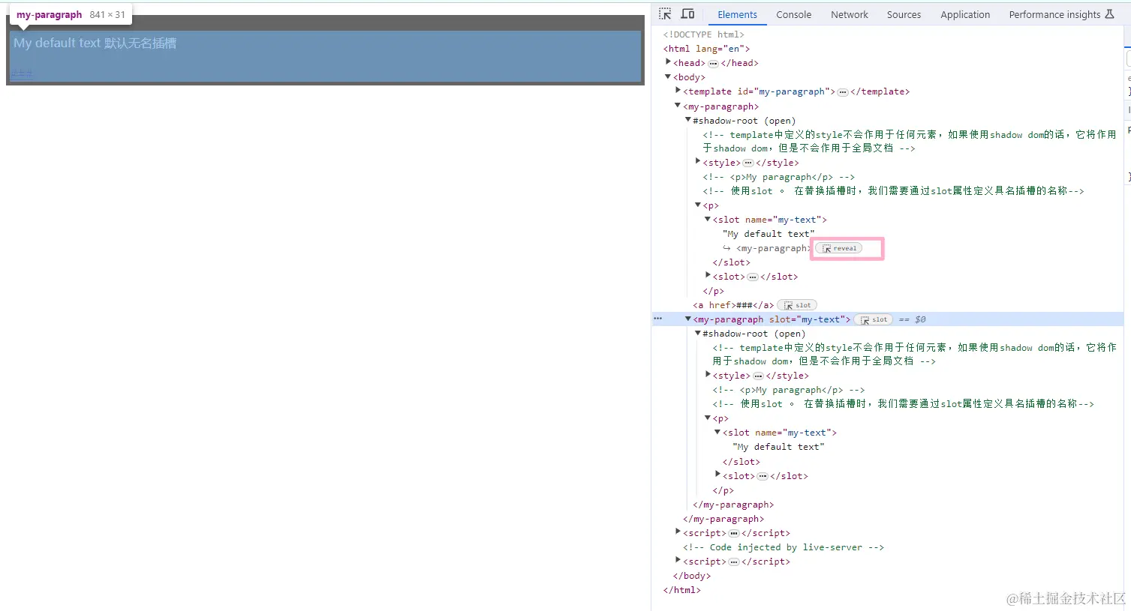Click the ellipsis in the style element above the first p tag

pos(748,163)
